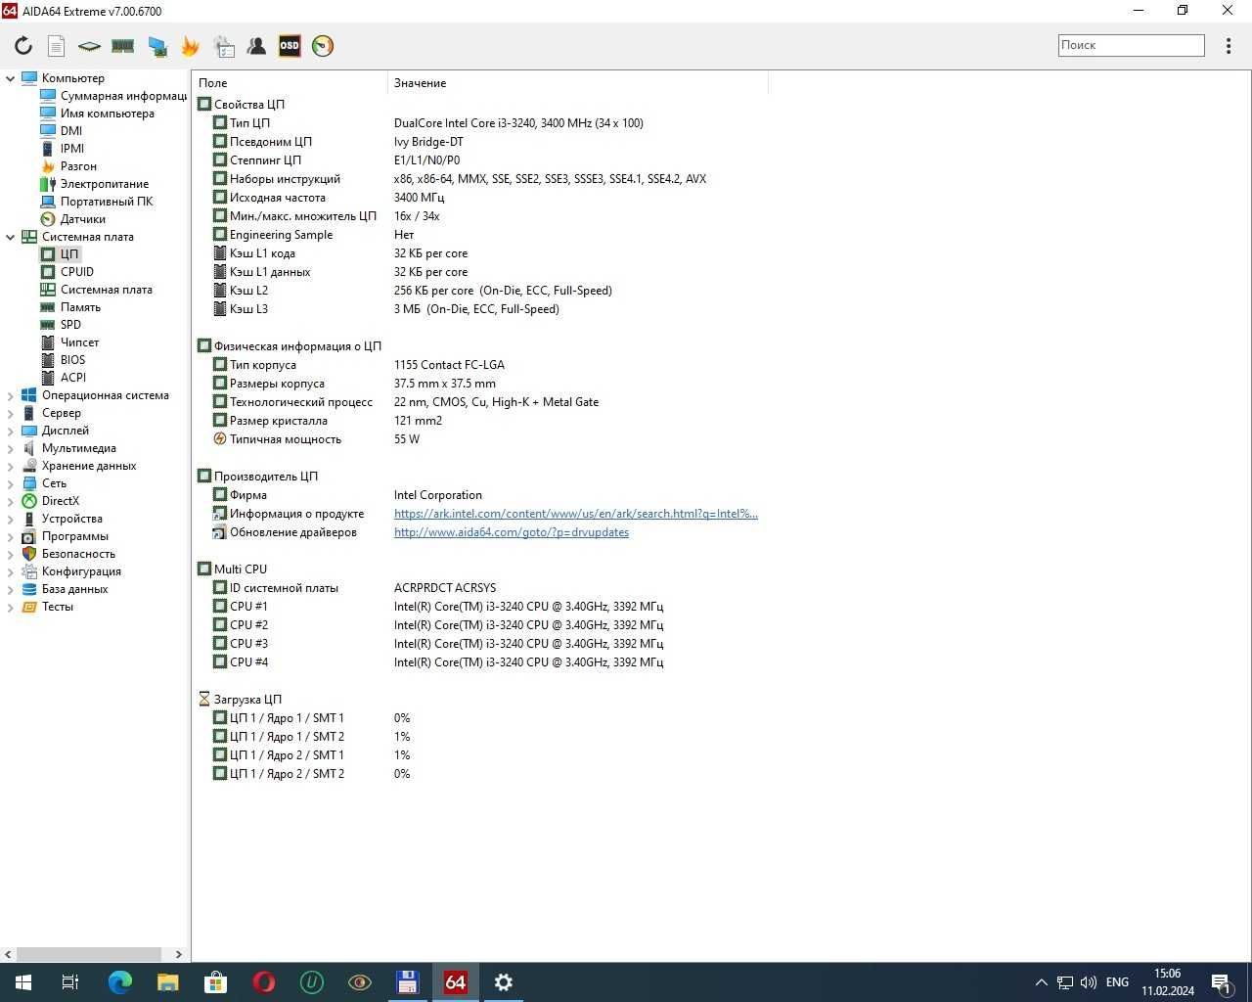Screen dimensions: 1252x1002
Task: Select the Память tree item
Action: click(80, 307)
